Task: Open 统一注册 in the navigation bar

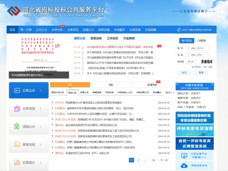Action: (26, 30)
